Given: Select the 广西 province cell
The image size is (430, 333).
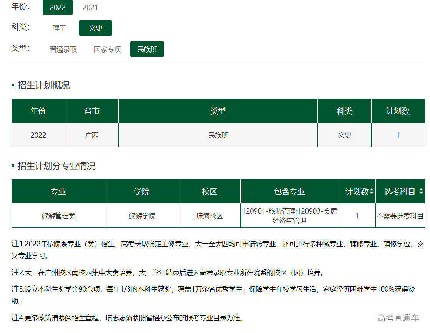Looking at the screenshot, I should pos(92,135).
